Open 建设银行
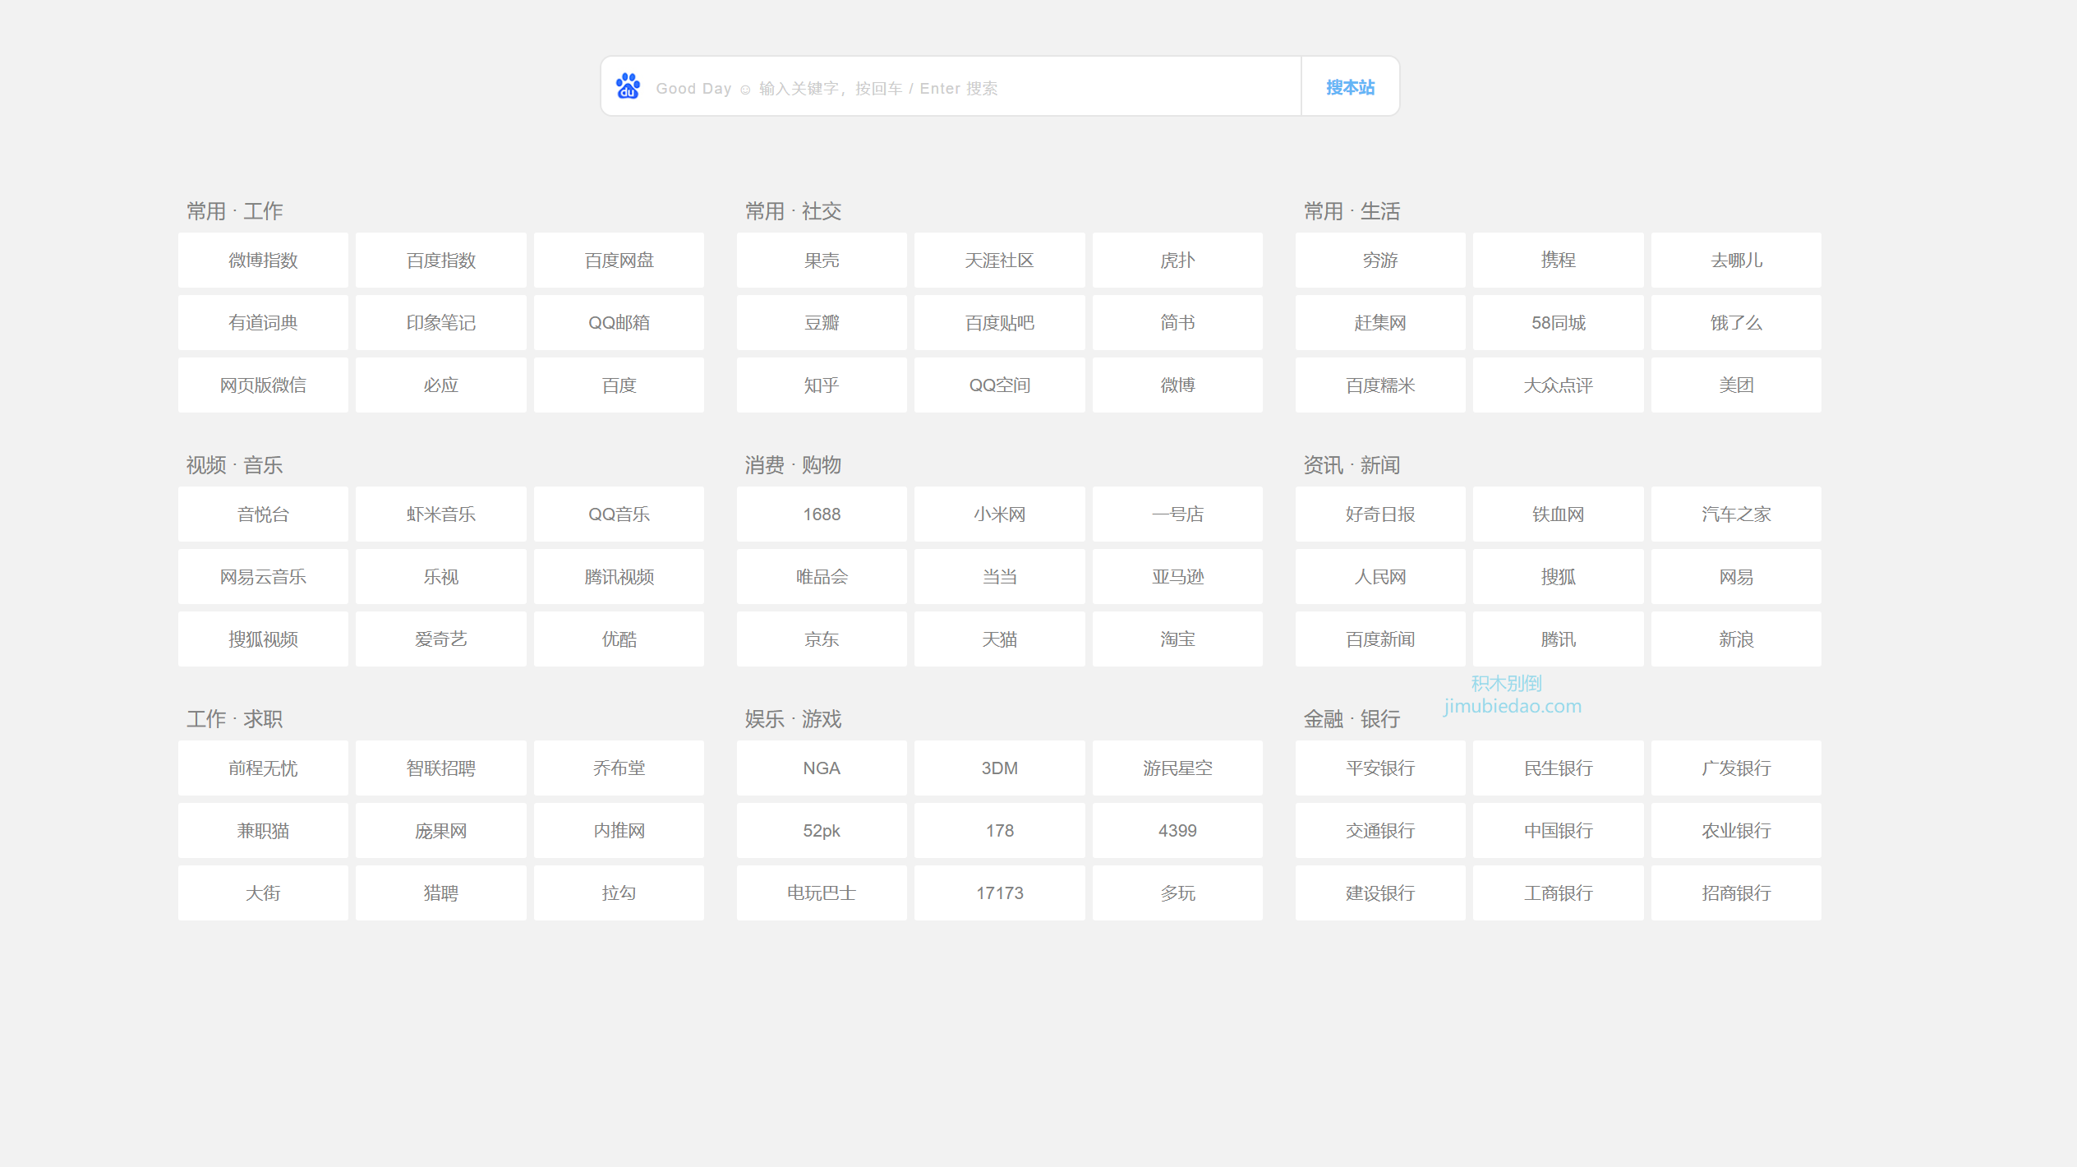Viewport: 2077px width, 1167px height. (x=1380, y=893)
